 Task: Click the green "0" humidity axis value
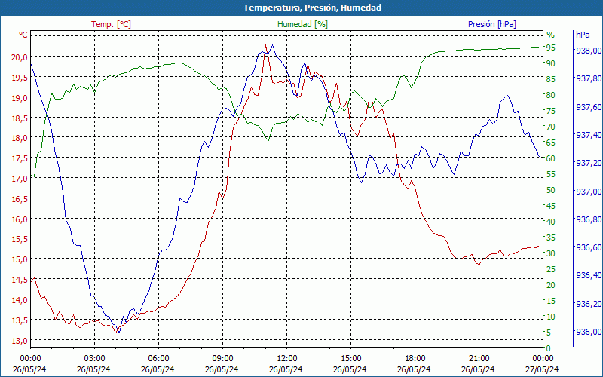click(549, 348)
